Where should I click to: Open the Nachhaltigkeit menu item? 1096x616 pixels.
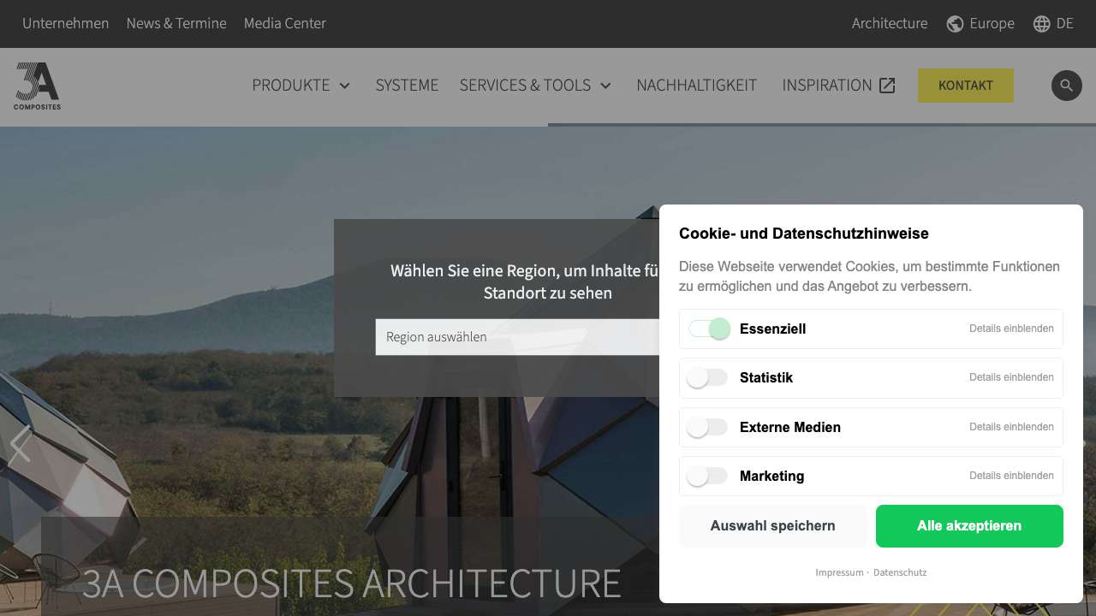click(x=696, y=86)
